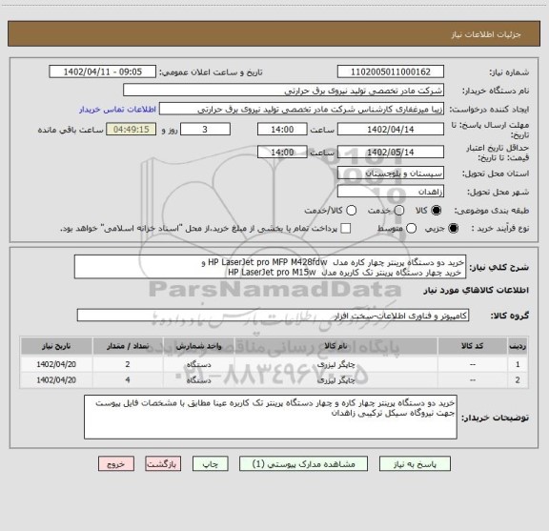Select the متوسط purchase type radio
The height and width of the screenshot is (531, 549).
point(411,229)
